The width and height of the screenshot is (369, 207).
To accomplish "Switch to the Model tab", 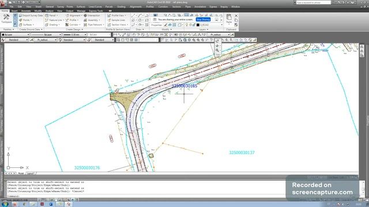I will pyautogui.click(x=21, y=173).
